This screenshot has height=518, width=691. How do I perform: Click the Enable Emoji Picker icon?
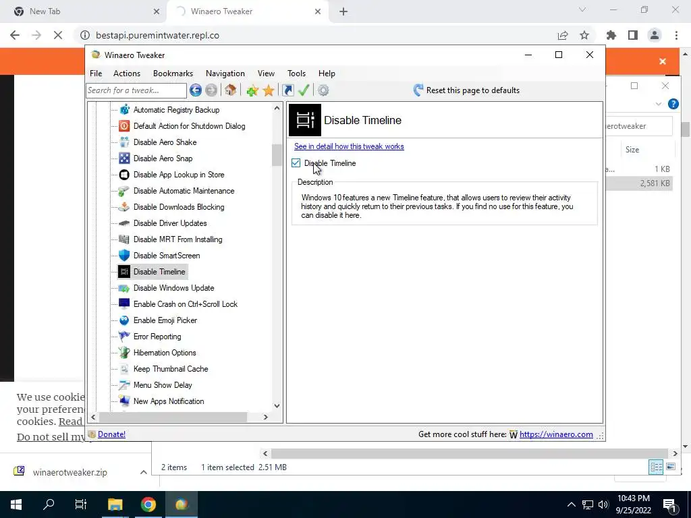coord(124,320)
